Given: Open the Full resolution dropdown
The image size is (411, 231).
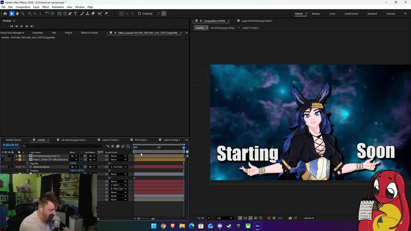Looking at the screenshot, I should click(224, 218).
